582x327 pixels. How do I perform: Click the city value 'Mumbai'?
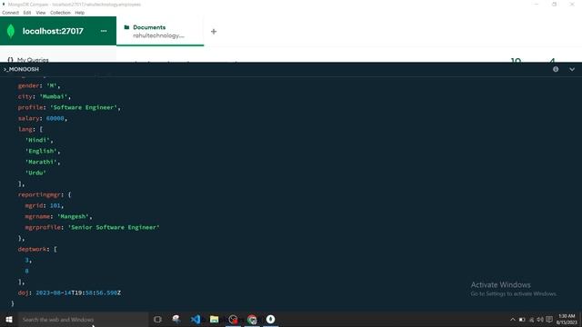point(54,96)
